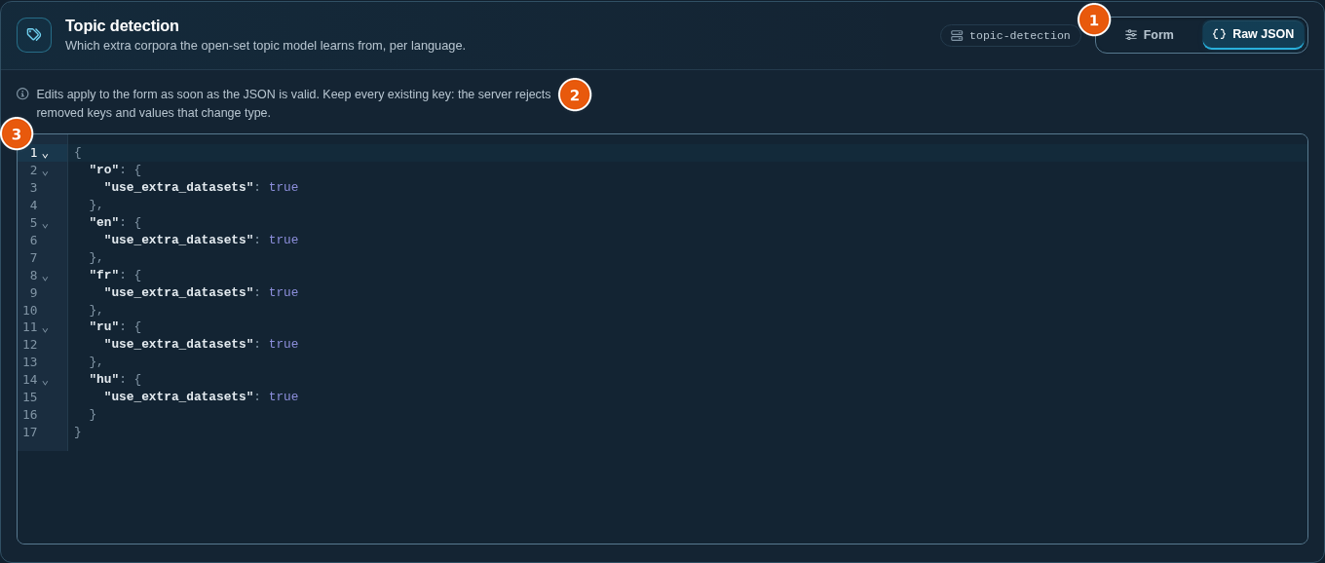Image resolution: width=1325 pixels, height=563 pixels.
Task: Click the "en" key in the JSON
Action: 104,222
